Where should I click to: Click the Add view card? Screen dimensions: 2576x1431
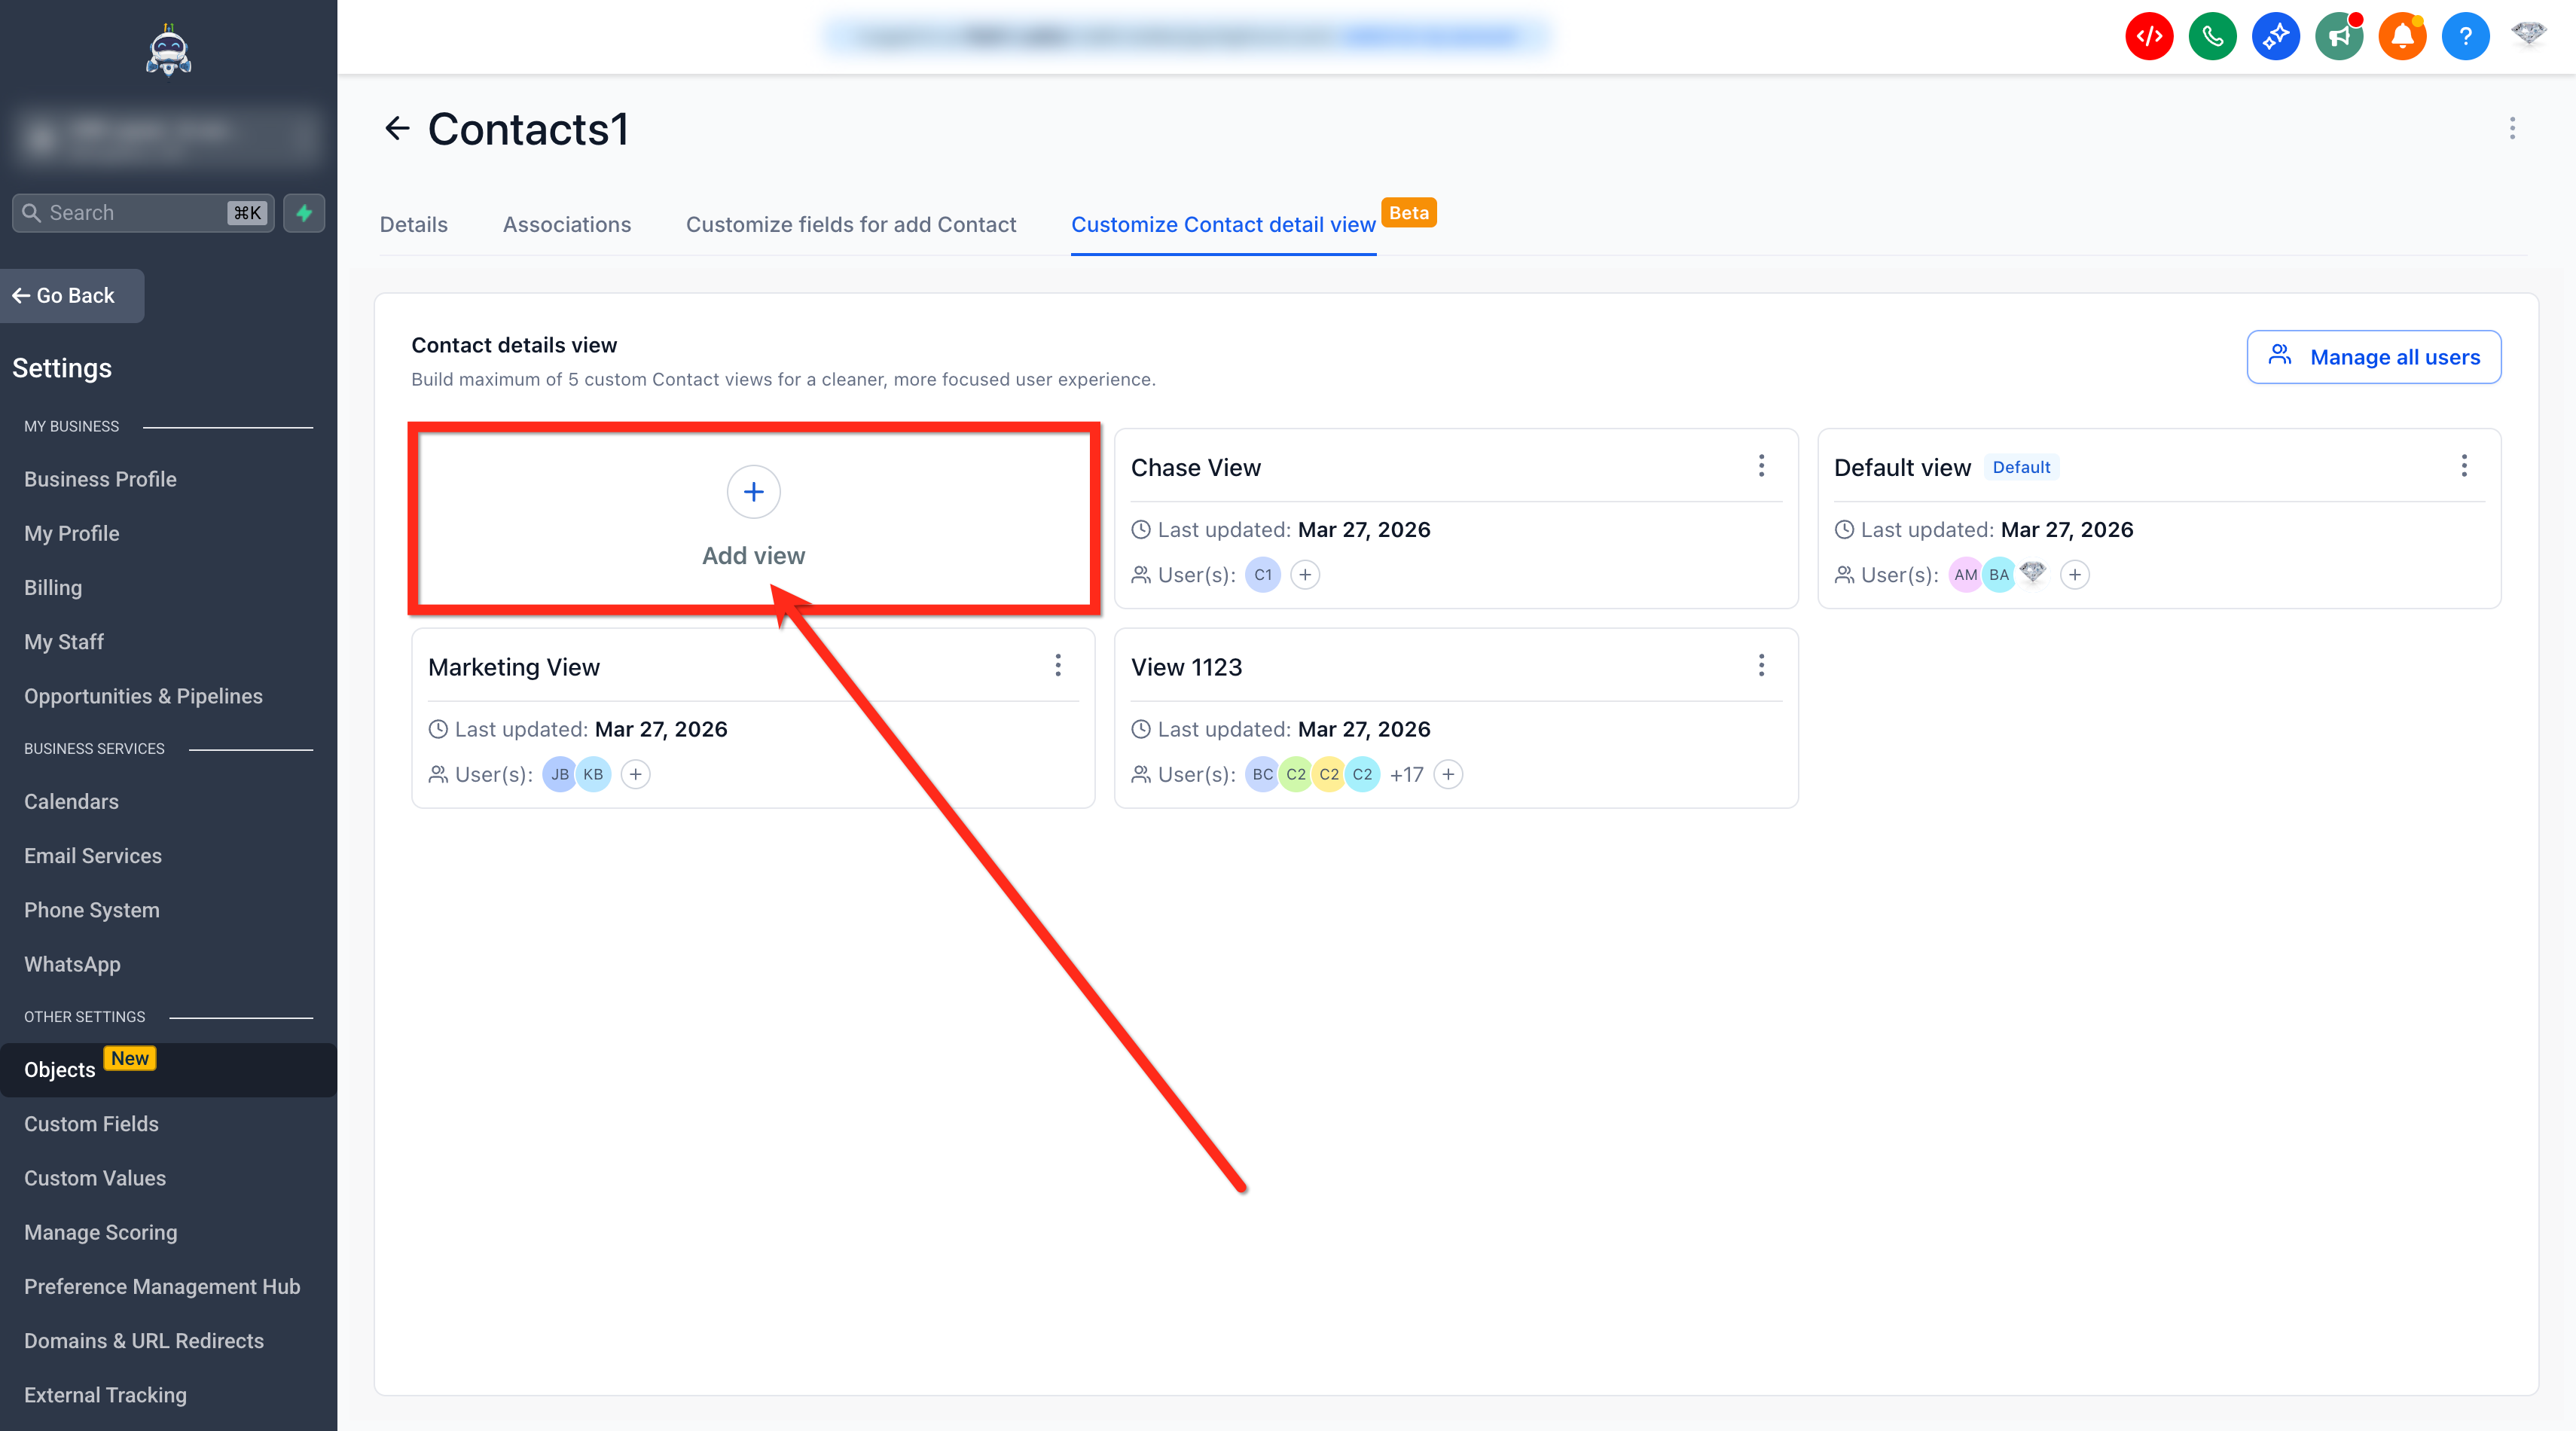(x=753, y=518)
